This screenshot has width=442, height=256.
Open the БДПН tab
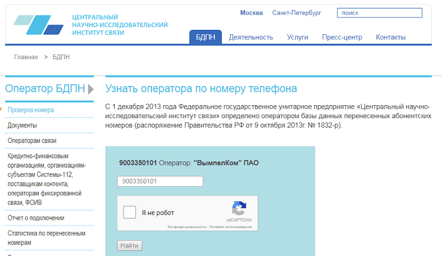pos(206,37)
